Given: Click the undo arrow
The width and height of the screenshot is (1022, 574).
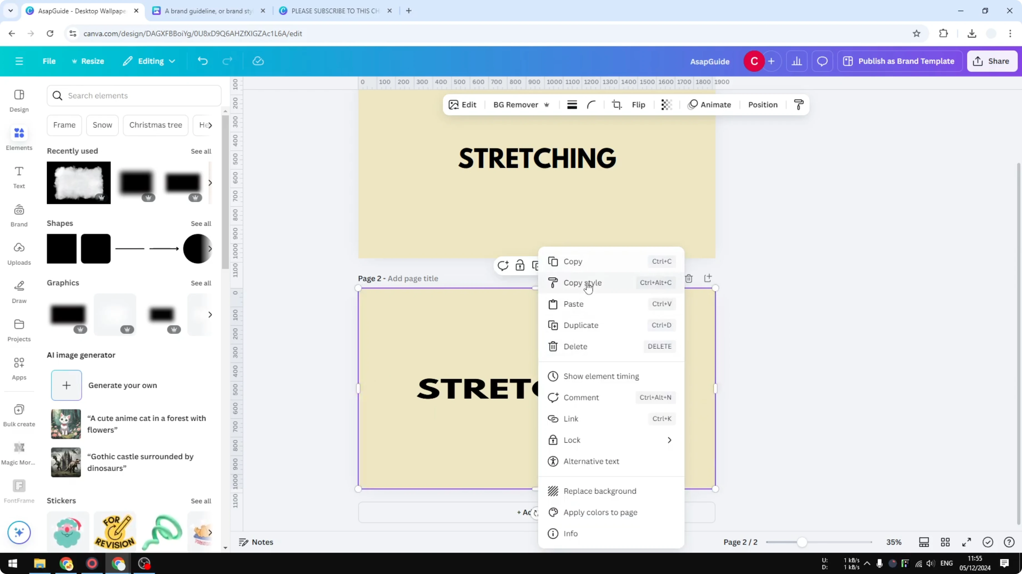Looking at the screenshot, I should click(203, 61).
